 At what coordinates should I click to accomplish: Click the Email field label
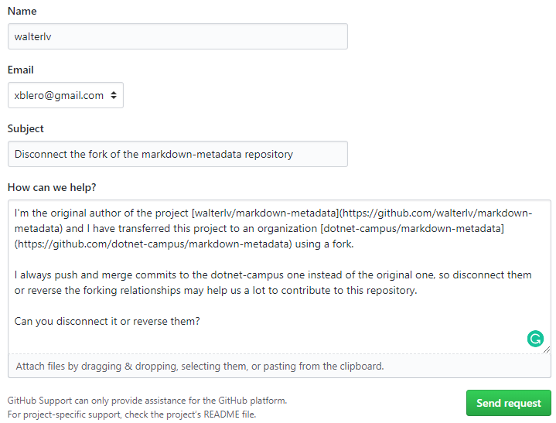pos(21,70)
